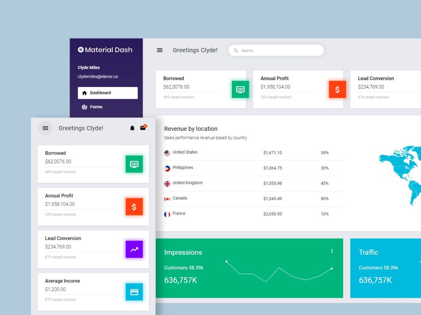421x315 pixels.
Task: Click the search magnifier icon
Action: 236,50
